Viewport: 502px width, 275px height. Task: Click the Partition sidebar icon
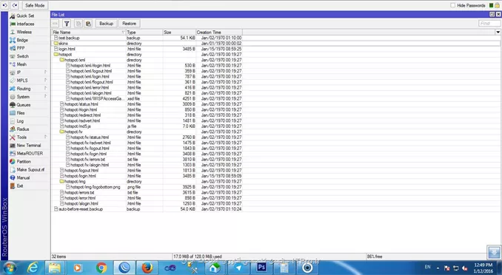click(x=13, y=161)
